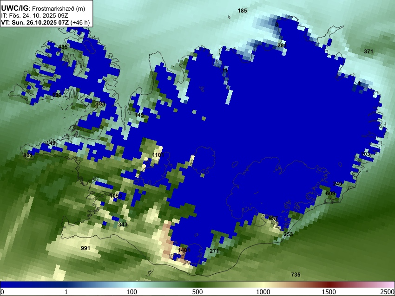Screen dimensions: 395x296
Task: Click the 'IT: Fös. 24. 10. 2025 09Z' line
Action: [x=34, y=16]
